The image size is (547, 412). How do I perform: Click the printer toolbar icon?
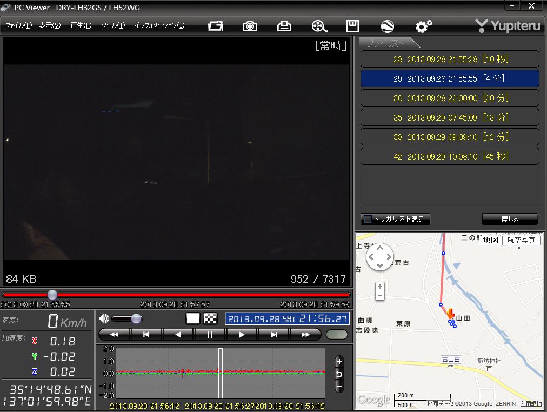click(x=284, y=26)
